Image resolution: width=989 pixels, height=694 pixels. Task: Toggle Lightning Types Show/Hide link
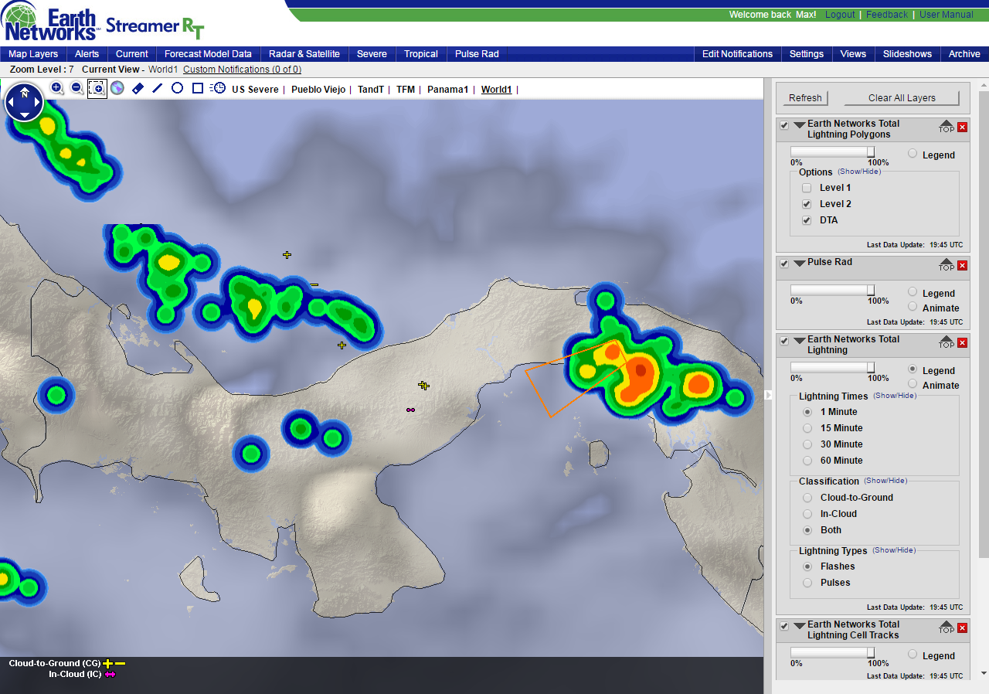pos(894,550)
